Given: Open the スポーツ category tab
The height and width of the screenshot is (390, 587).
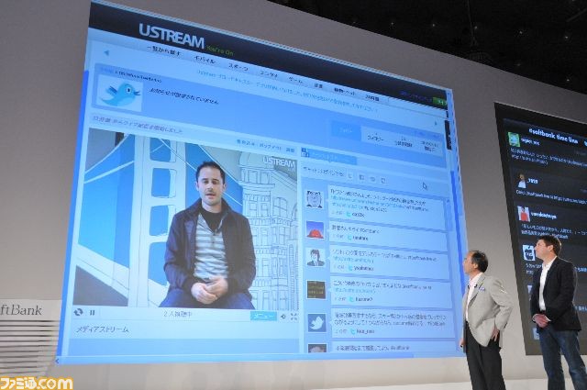Looking at the screenshot, I should click(x=238, y=67).
